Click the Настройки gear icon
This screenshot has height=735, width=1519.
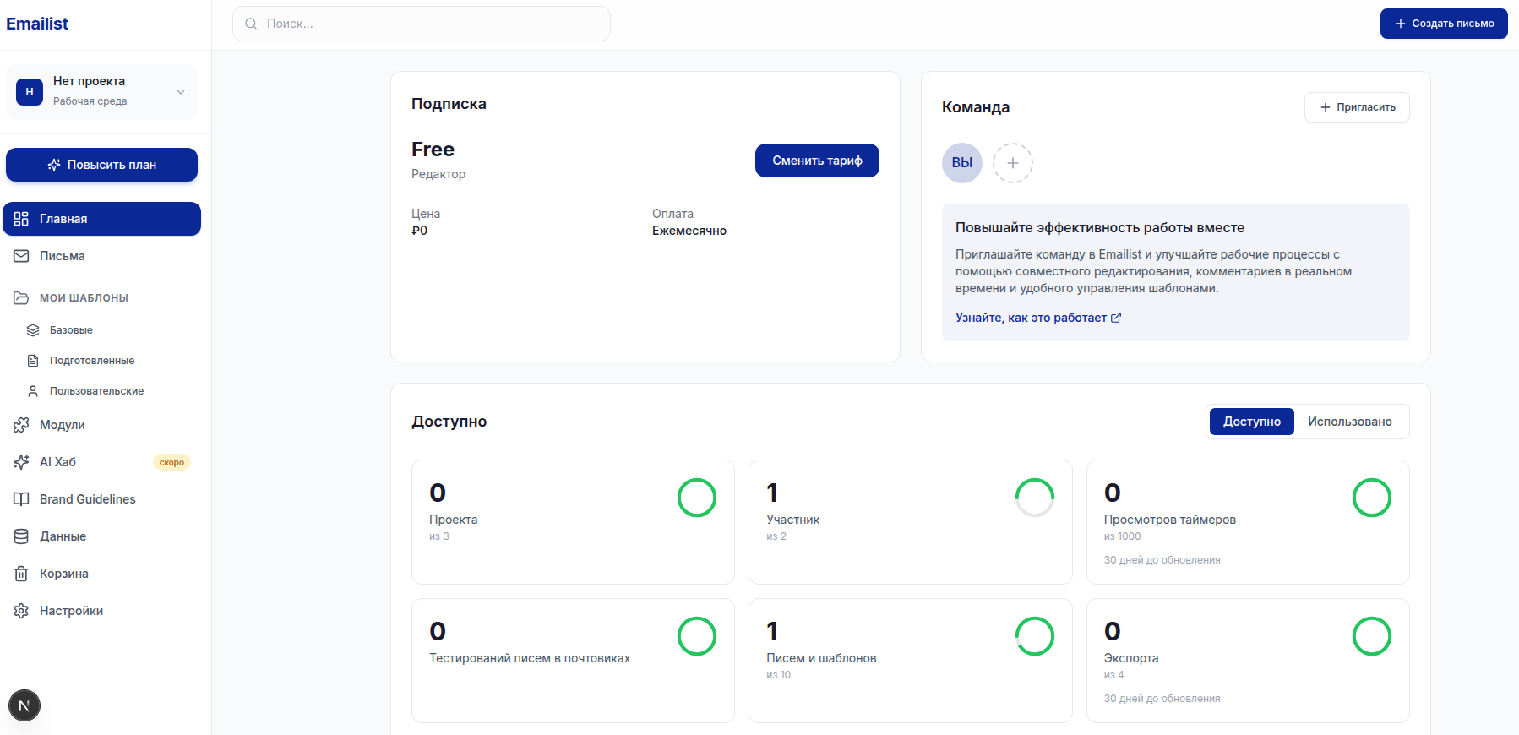21,611
